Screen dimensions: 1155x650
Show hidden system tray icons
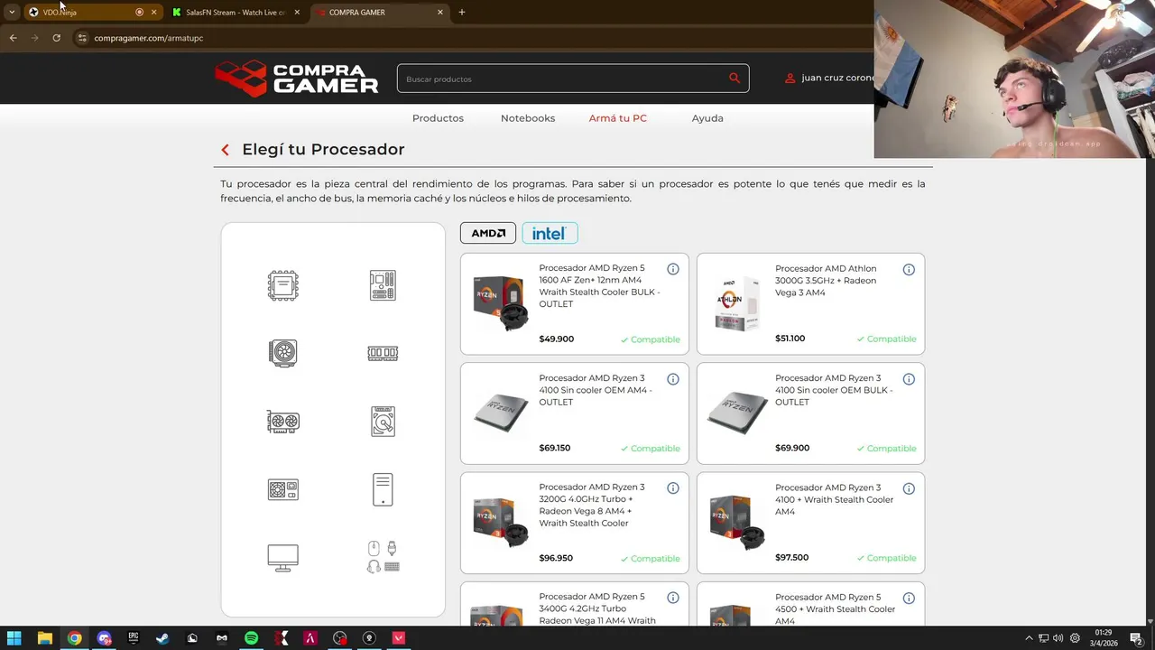click(x=1029, y=638)
